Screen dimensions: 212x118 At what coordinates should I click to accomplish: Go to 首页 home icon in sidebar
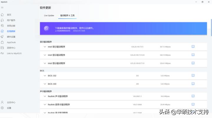click(x=2, y=15)
